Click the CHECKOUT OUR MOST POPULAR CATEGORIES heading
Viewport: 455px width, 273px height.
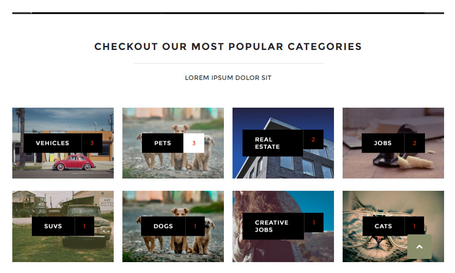(228, 46)
